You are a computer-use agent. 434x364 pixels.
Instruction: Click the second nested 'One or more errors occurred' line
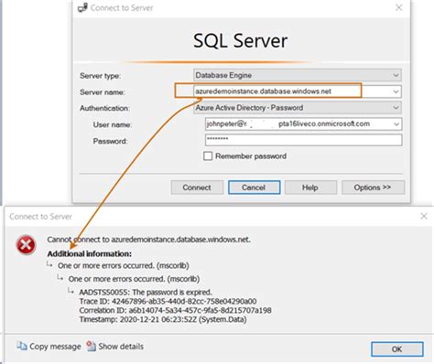tap(134, 279)
